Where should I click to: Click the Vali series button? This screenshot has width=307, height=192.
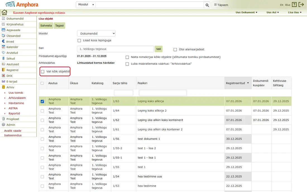[159, 49]
